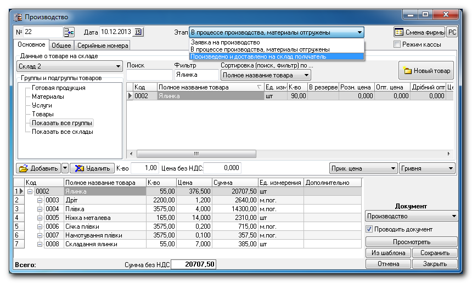
Task: Click the Добавить button
Action: 38,168
